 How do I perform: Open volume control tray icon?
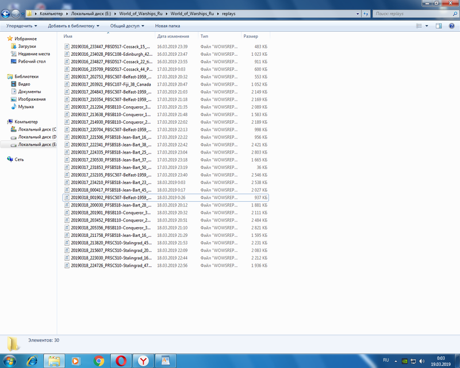click(x=422, y=361)
